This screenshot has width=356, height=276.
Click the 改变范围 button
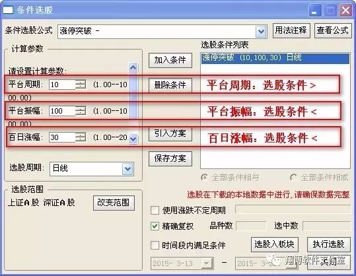tap(114, 203)
